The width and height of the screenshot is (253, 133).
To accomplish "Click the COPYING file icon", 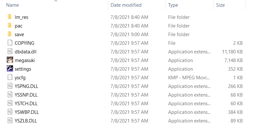I will tap(10, 43).
